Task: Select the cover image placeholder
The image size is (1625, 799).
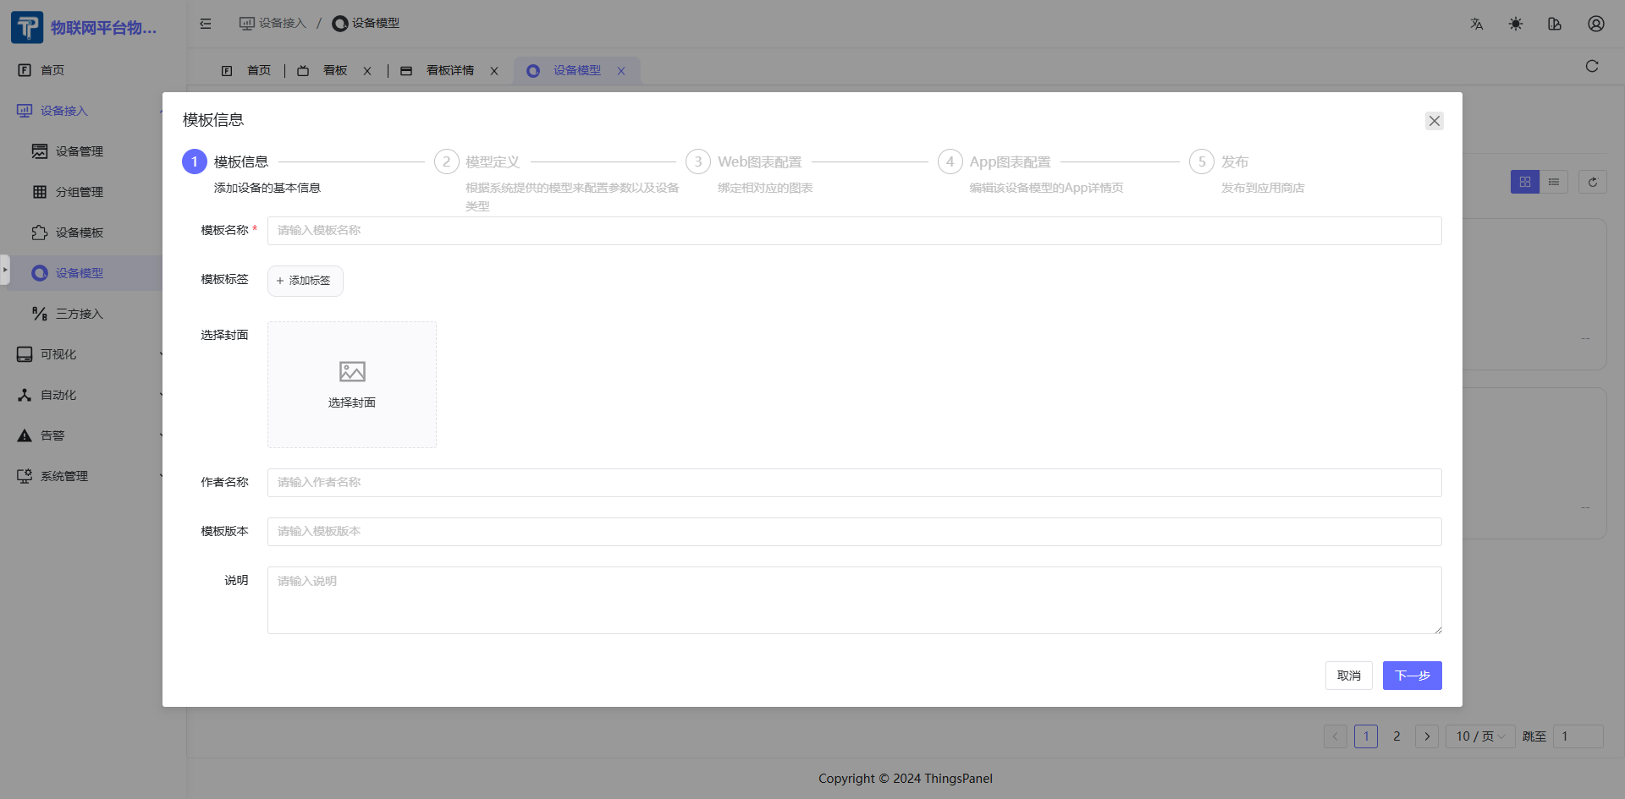Action: click(352, 385)
